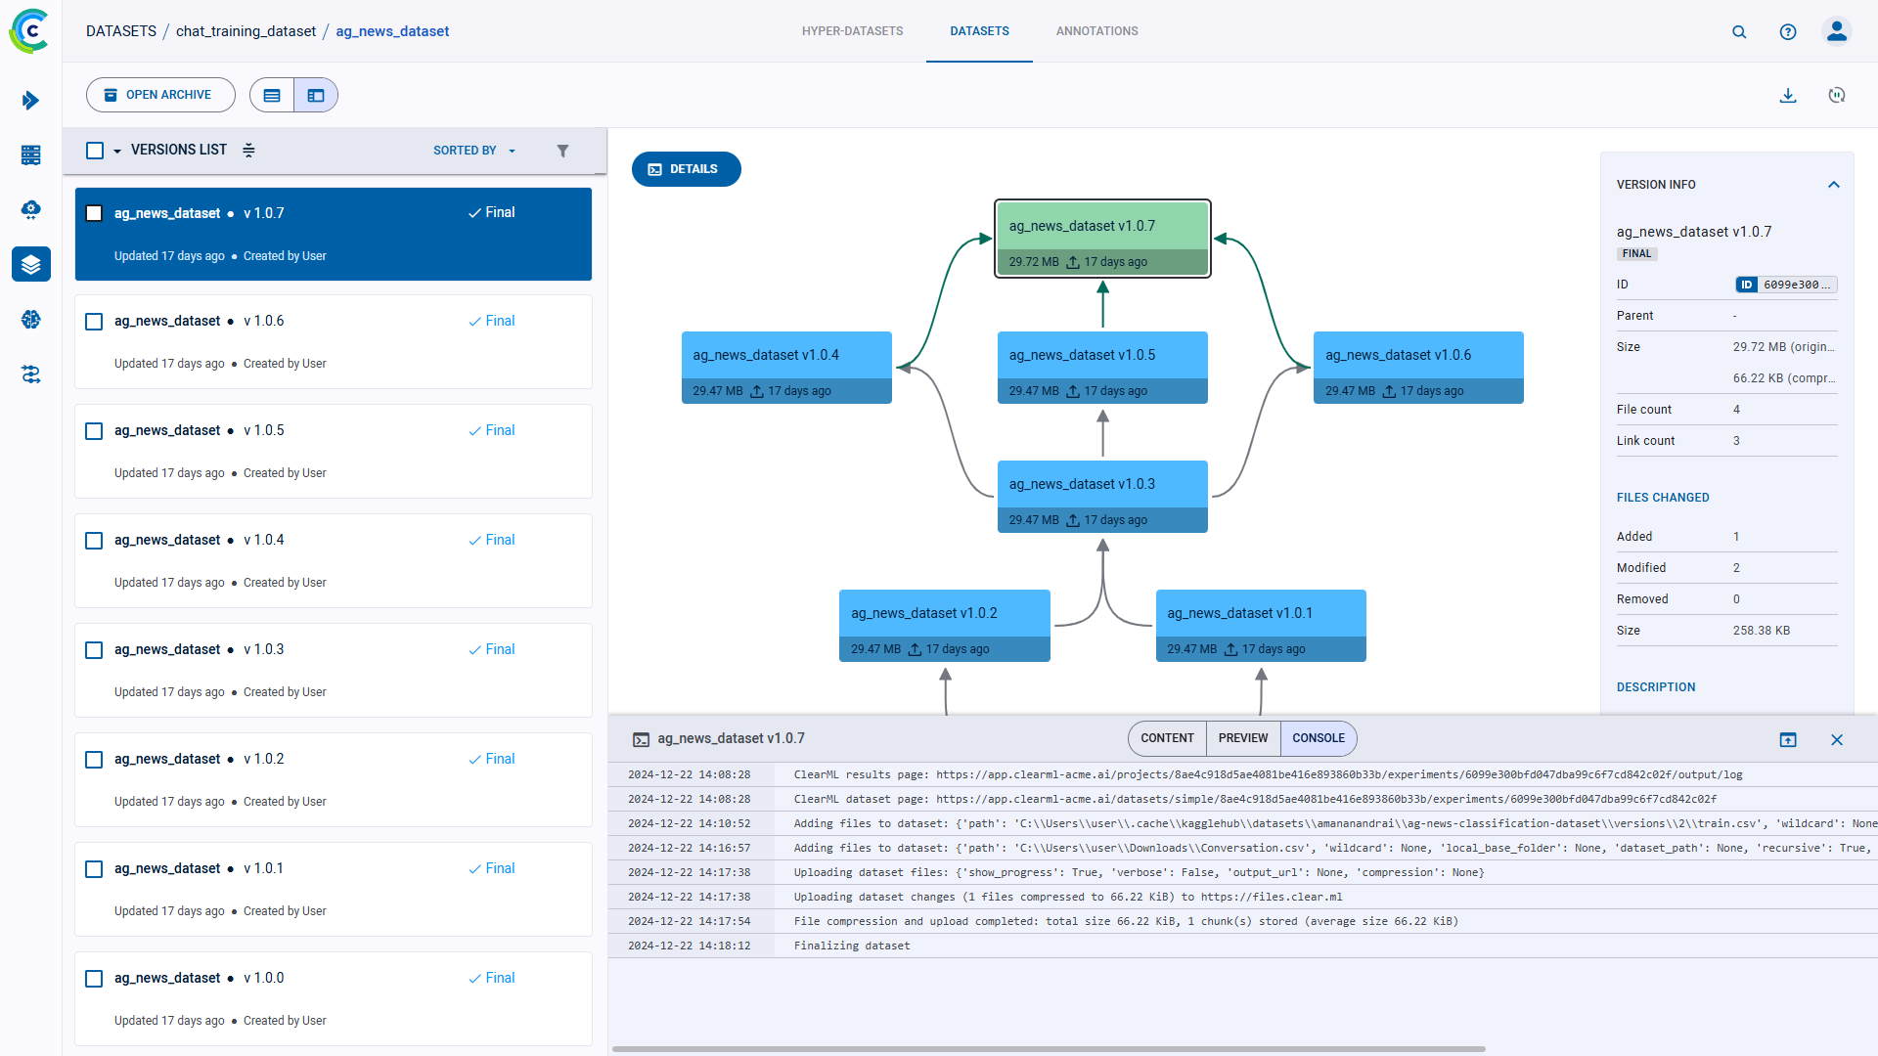Maximize the console panel
Screen dimensions: 1878x1056
point(1788,739)
